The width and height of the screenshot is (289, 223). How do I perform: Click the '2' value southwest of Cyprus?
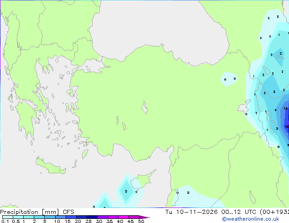pyautogui.click(x=126, y=191)
